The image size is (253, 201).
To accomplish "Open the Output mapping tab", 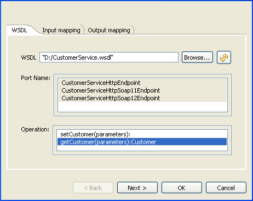I will coord(109,30).
